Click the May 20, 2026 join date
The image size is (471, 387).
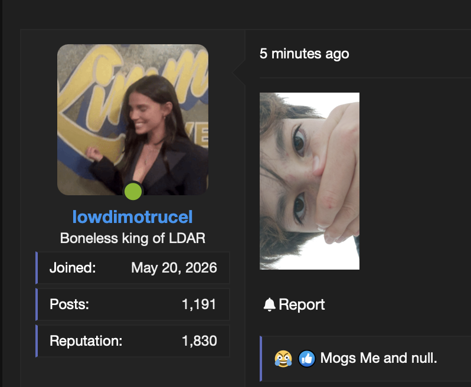click(174, 268)
